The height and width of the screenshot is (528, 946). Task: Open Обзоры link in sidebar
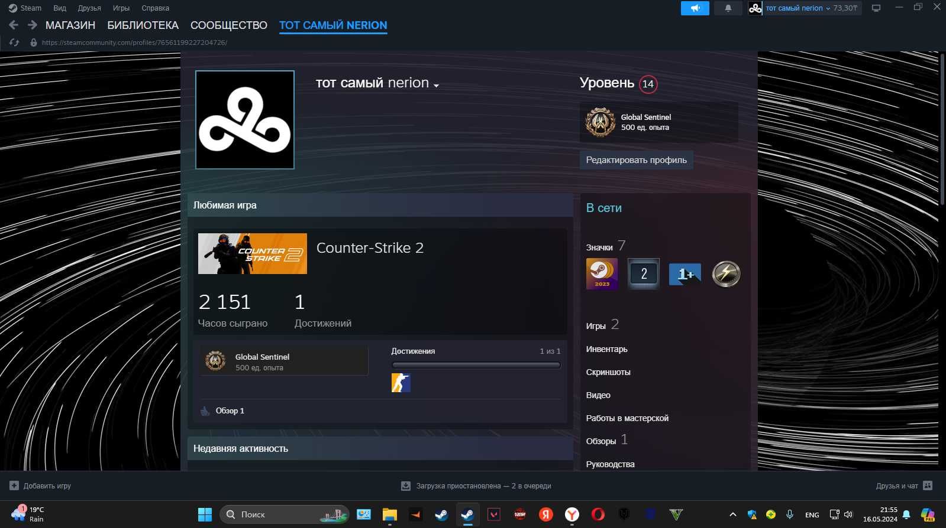[601, 441]
